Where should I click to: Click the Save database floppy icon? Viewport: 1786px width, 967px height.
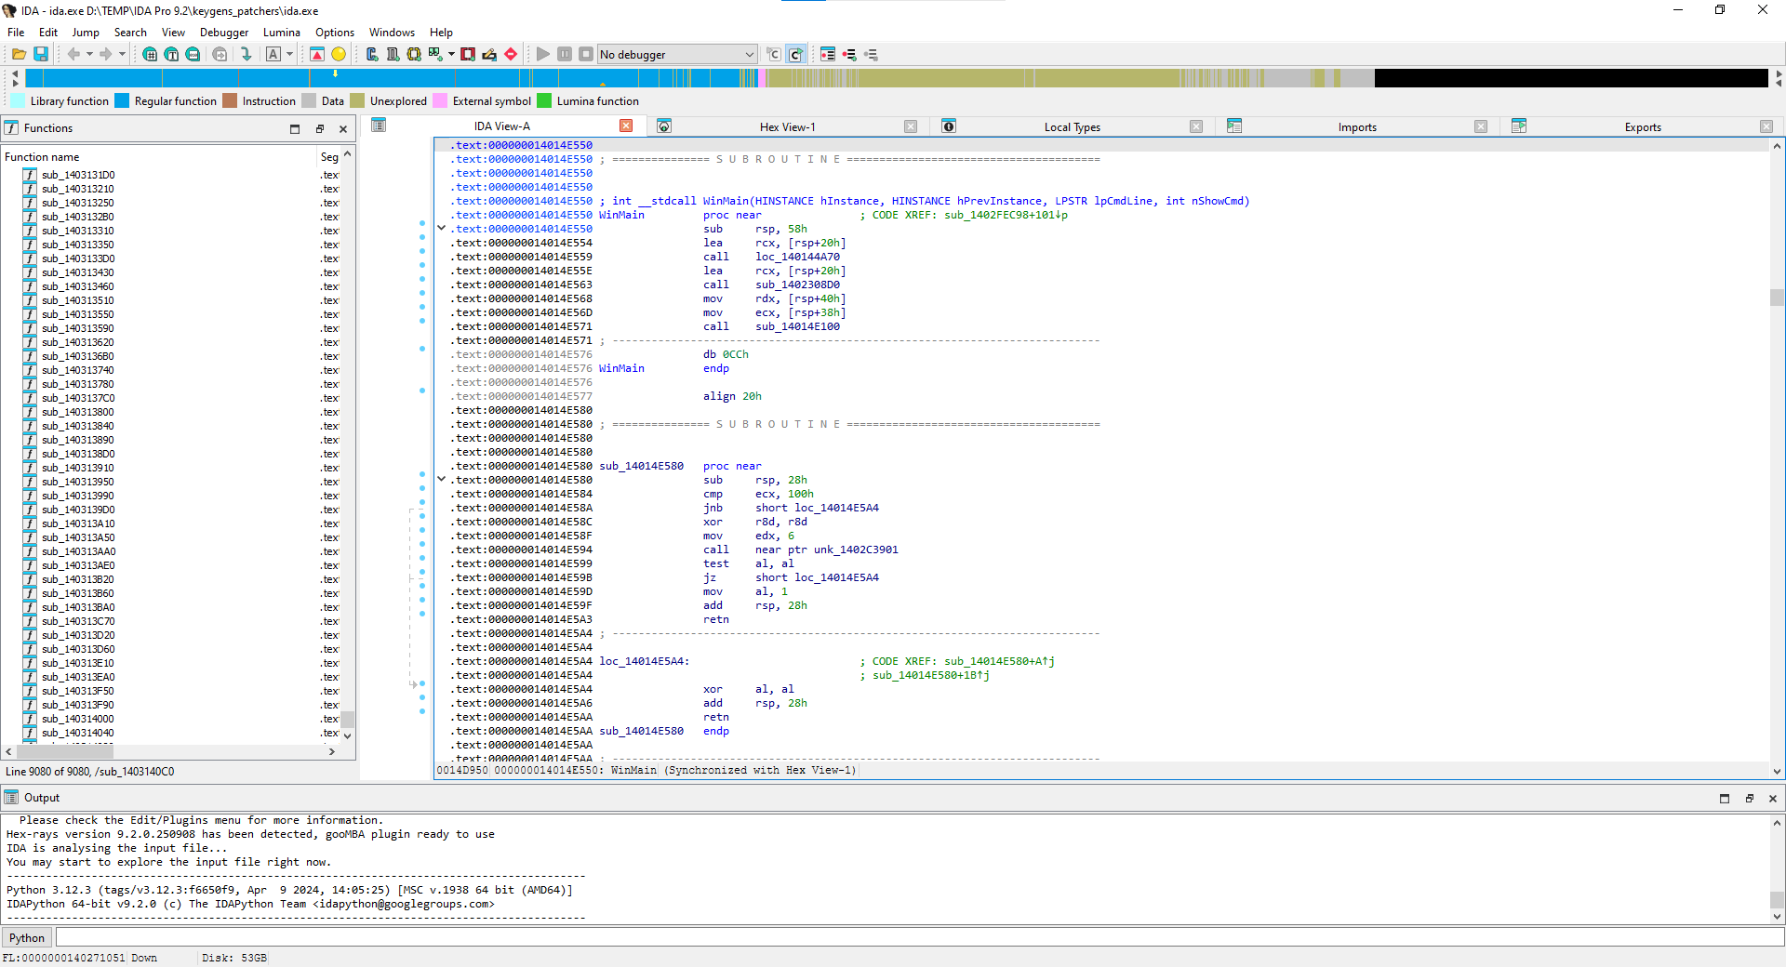pyautogui.click(x=41, y=55)
